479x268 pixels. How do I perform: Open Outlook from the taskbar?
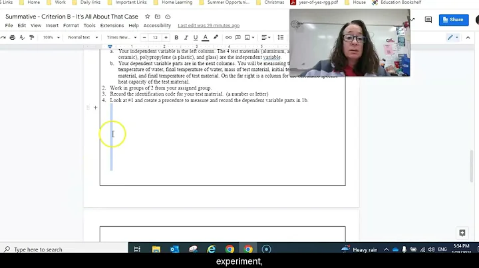click(174, 249)
